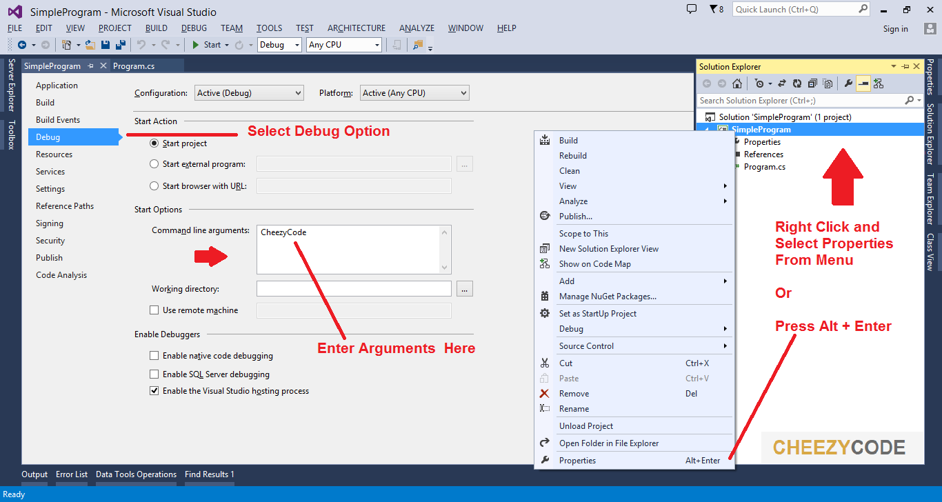Choose Manage NuGet Packages from context menu
The width and height of the screenshot is (942, 502).
click(634, 297)
